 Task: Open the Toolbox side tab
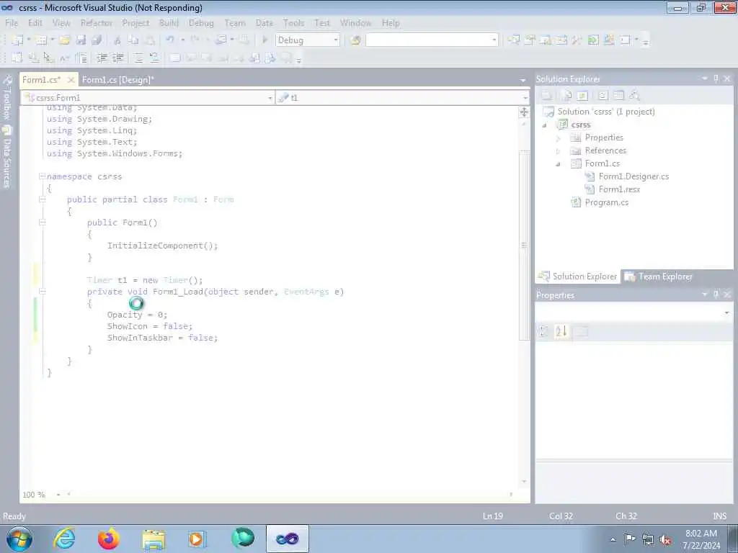point(7,97)
